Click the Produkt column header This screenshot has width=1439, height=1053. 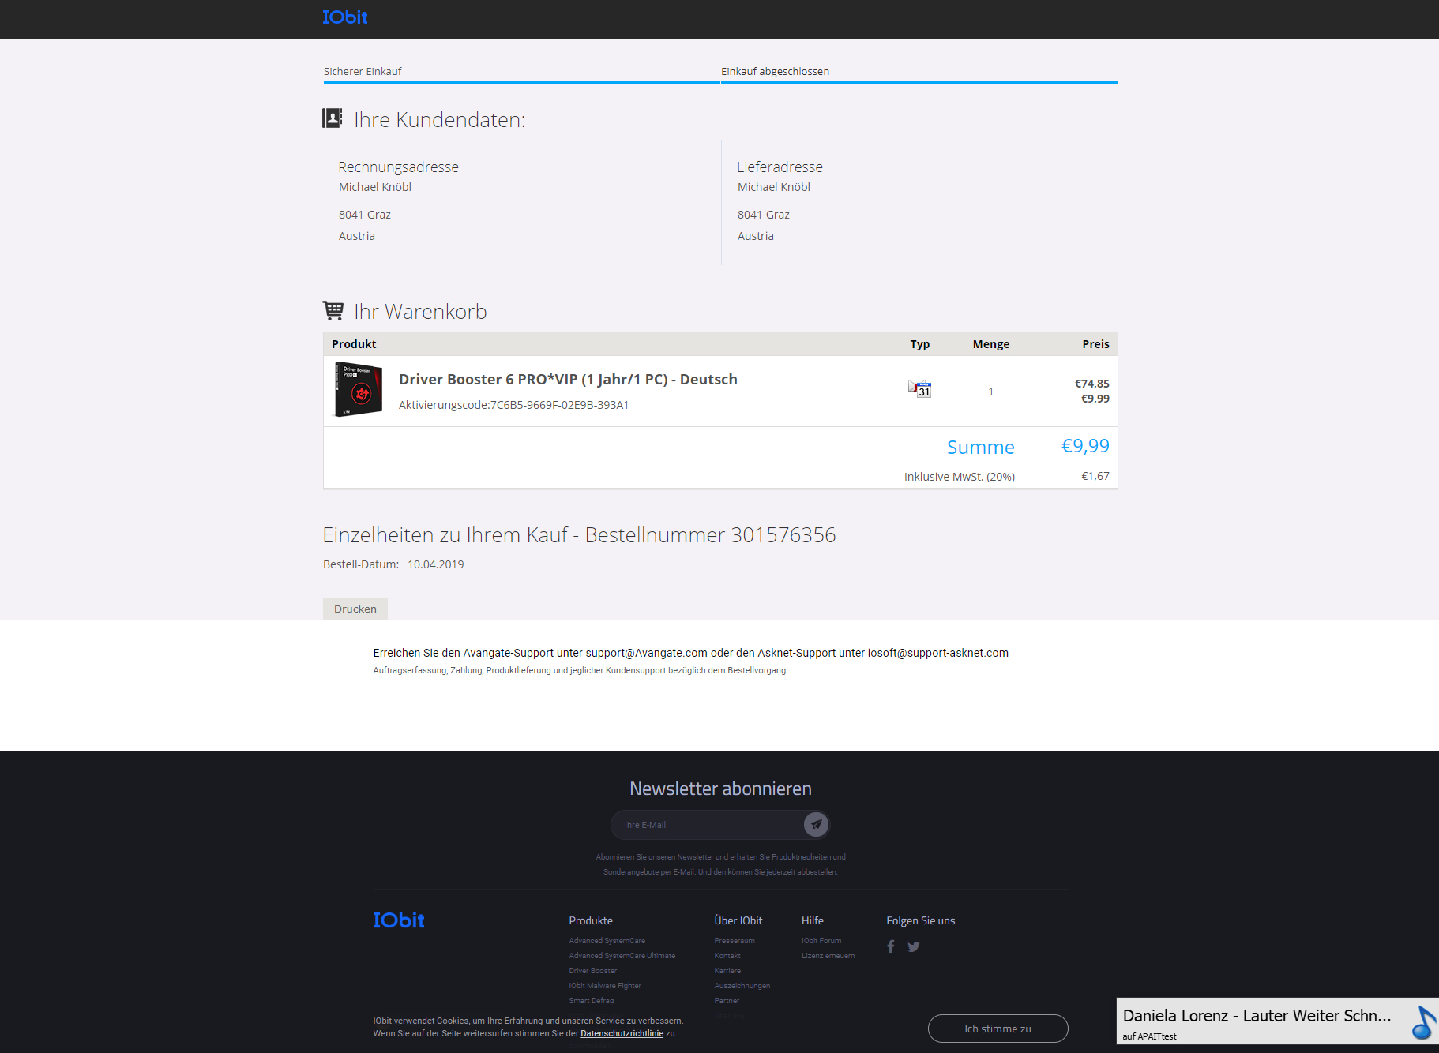click(354, 344)
